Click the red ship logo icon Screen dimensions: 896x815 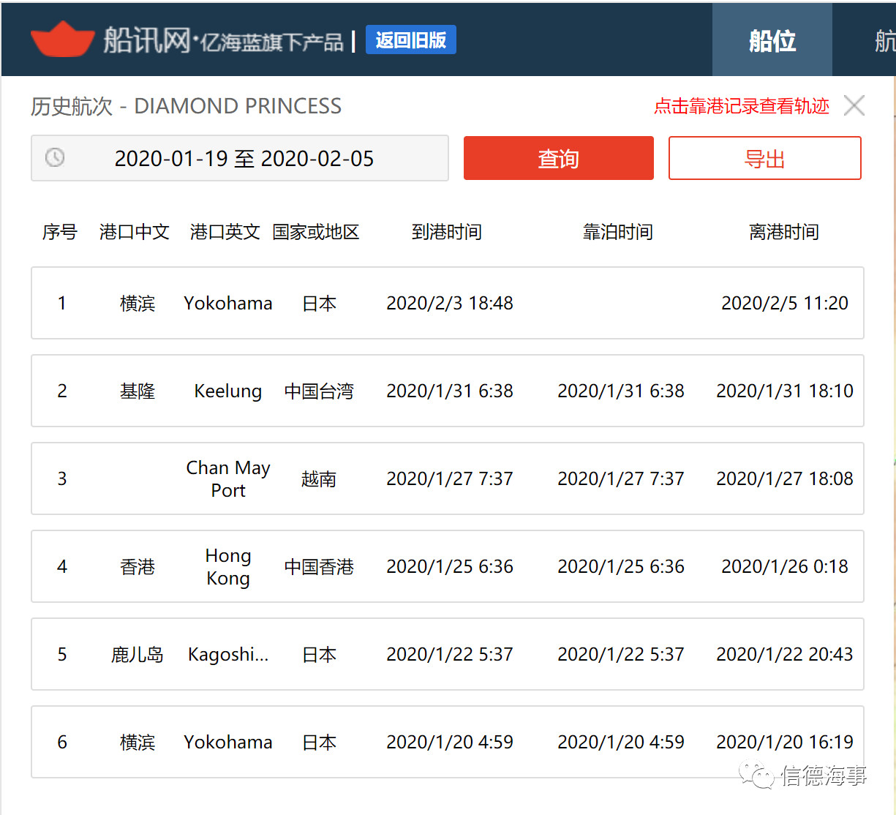[62, 39]
